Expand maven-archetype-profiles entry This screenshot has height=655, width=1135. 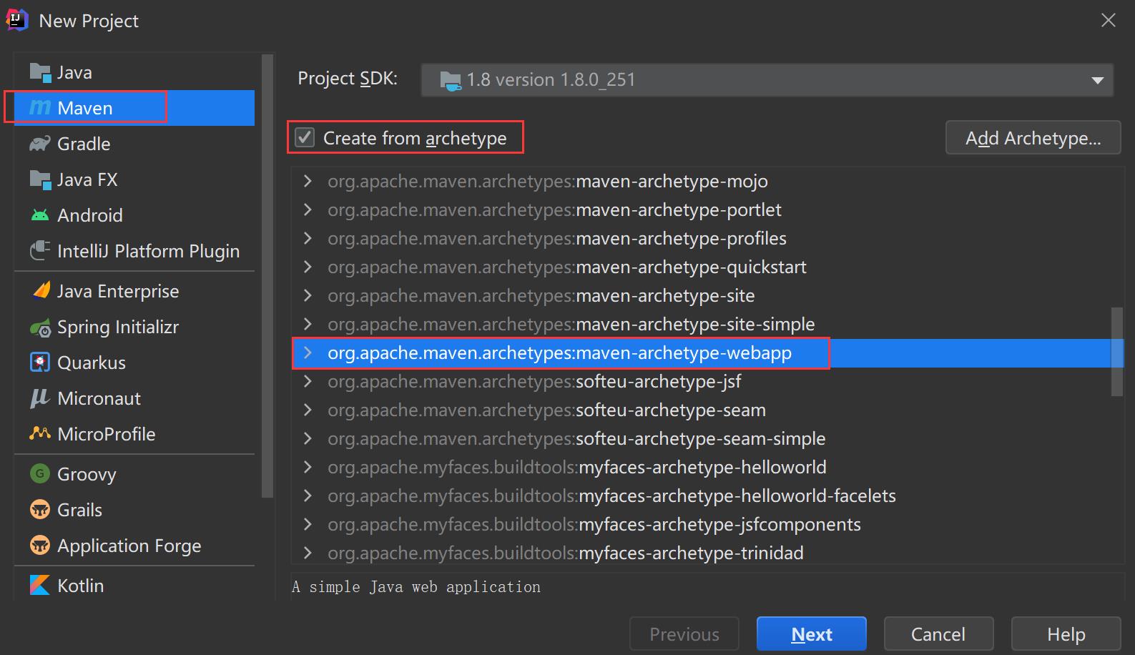[x=308, y=238]
